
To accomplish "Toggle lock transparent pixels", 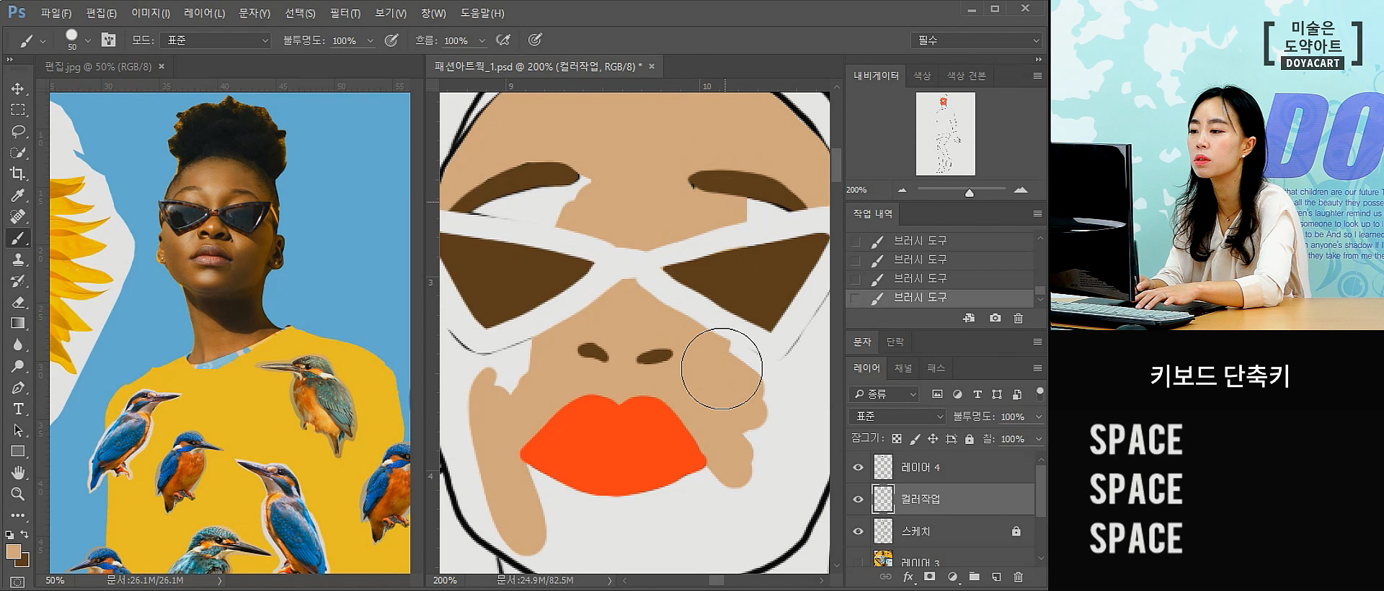I will pyautogui.click(x=897, y=438).
